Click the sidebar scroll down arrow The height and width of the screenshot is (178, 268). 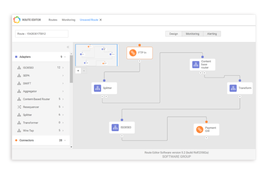pos(71,147)
